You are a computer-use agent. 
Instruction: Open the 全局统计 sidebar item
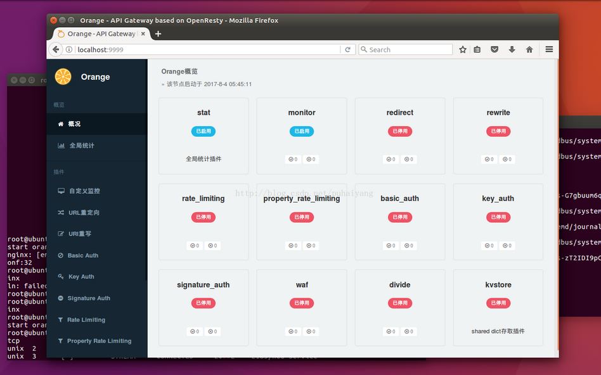coord(96,146)
